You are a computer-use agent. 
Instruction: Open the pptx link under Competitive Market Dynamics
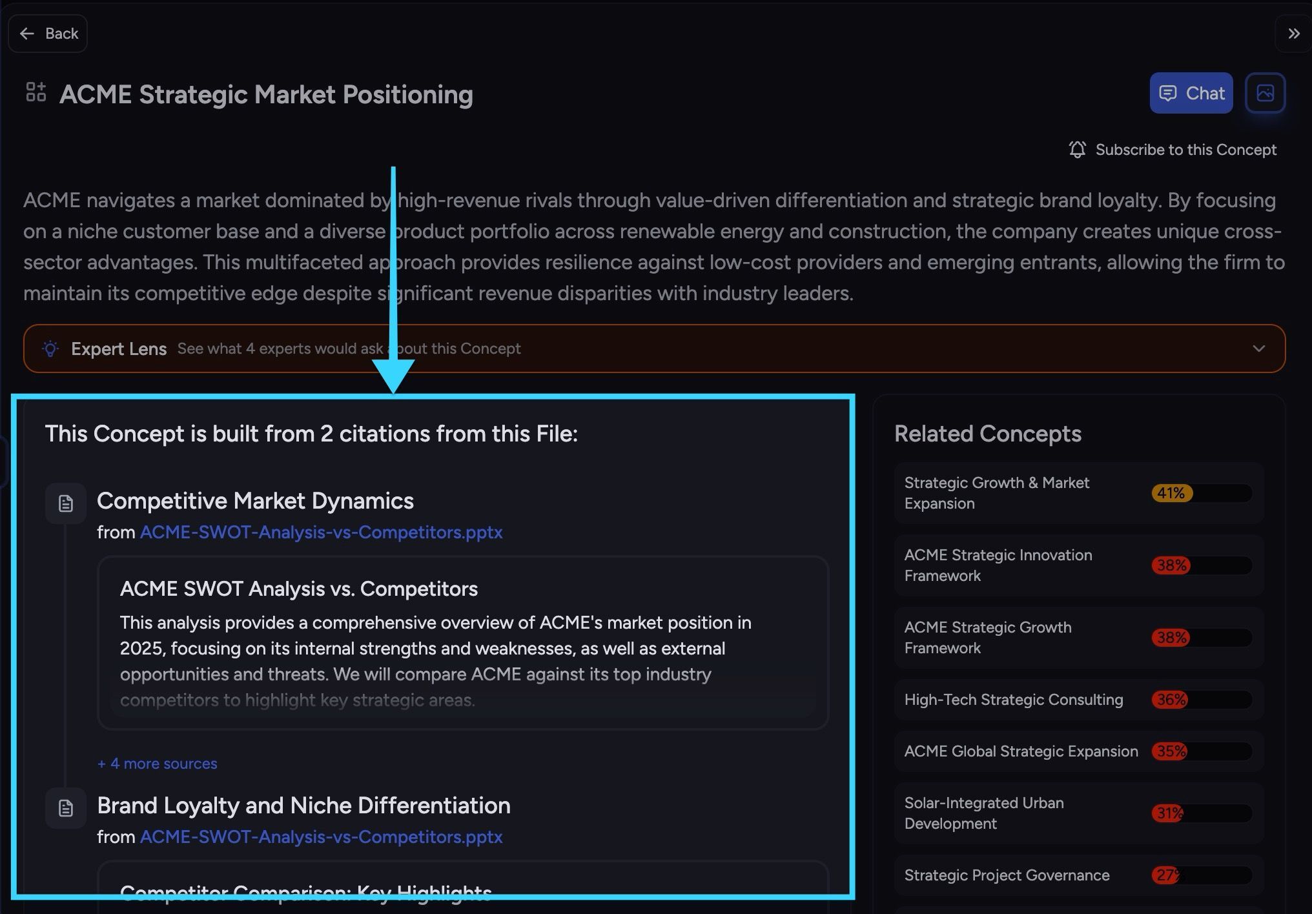[x=321, y=532]
